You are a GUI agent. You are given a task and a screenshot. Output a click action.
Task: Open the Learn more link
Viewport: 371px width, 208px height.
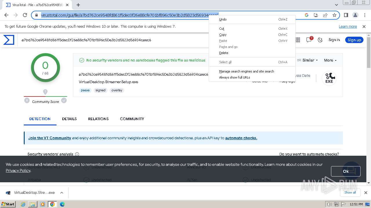click(x=348, y=27)
